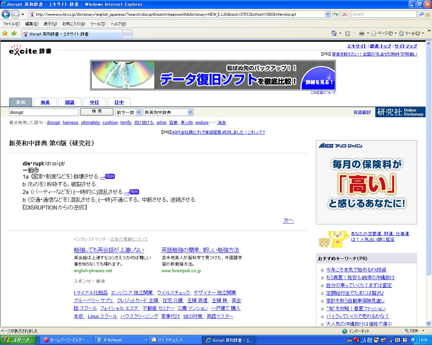
Task: Click the Google search magnifier icon
Action: (422, 14)
